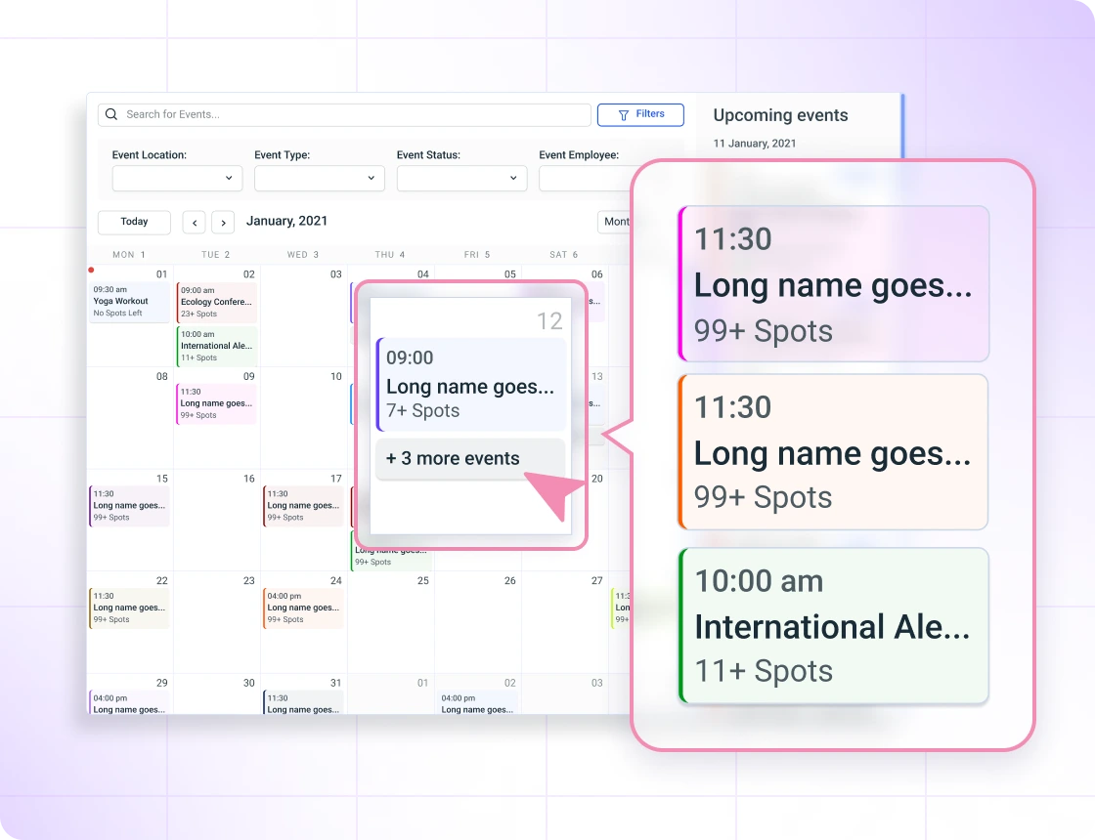The width and height of the screenshot is (1095, 840).
Task: Select the Yoga Workout event on January 1
Action: (127, 300)
